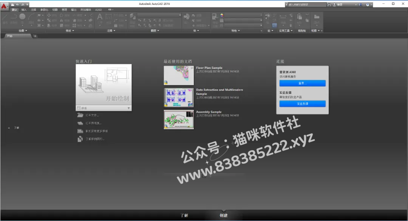
Task: Open the layer selection combo box
Action: [159, 15]
